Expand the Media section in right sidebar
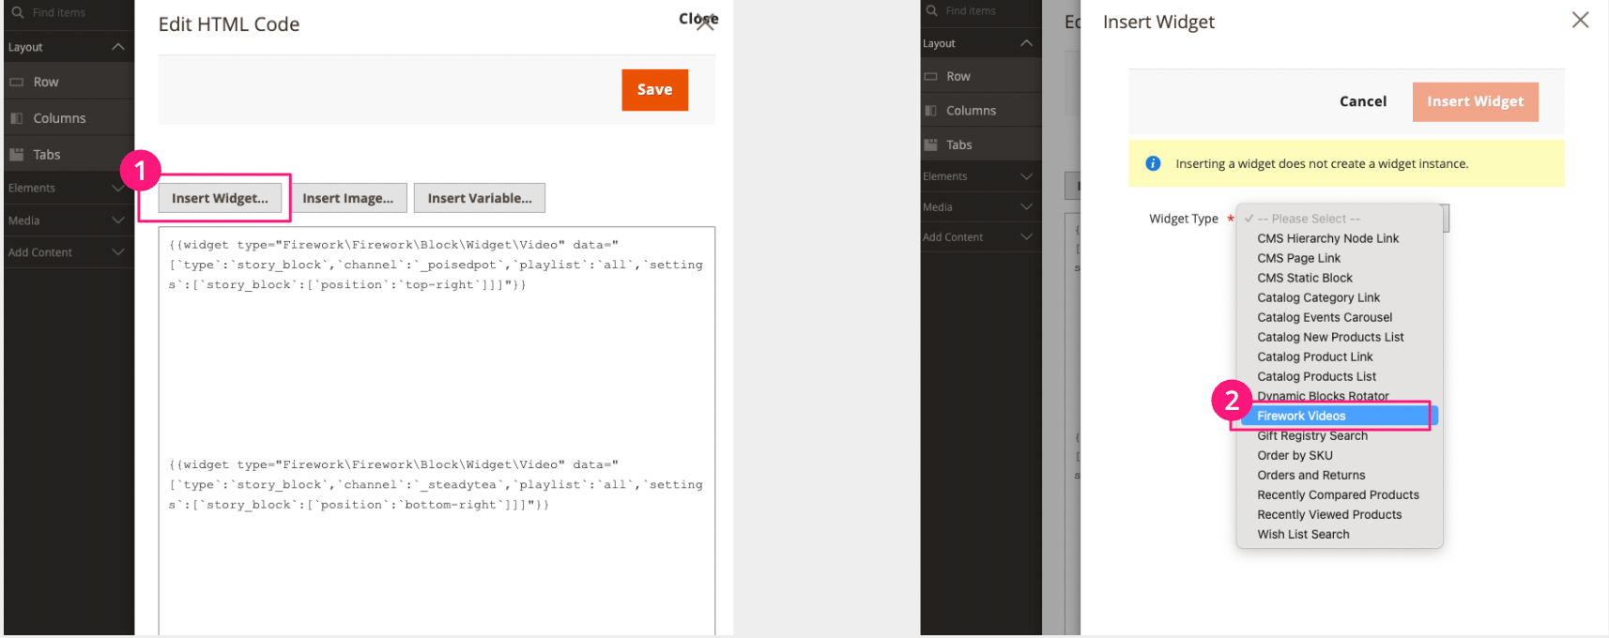 pos(1026,207)
